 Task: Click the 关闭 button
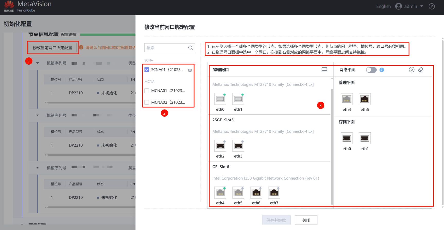[306, 220]
